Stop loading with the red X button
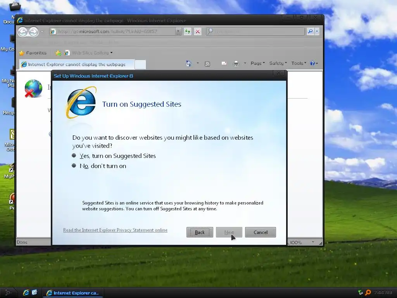 198,31
